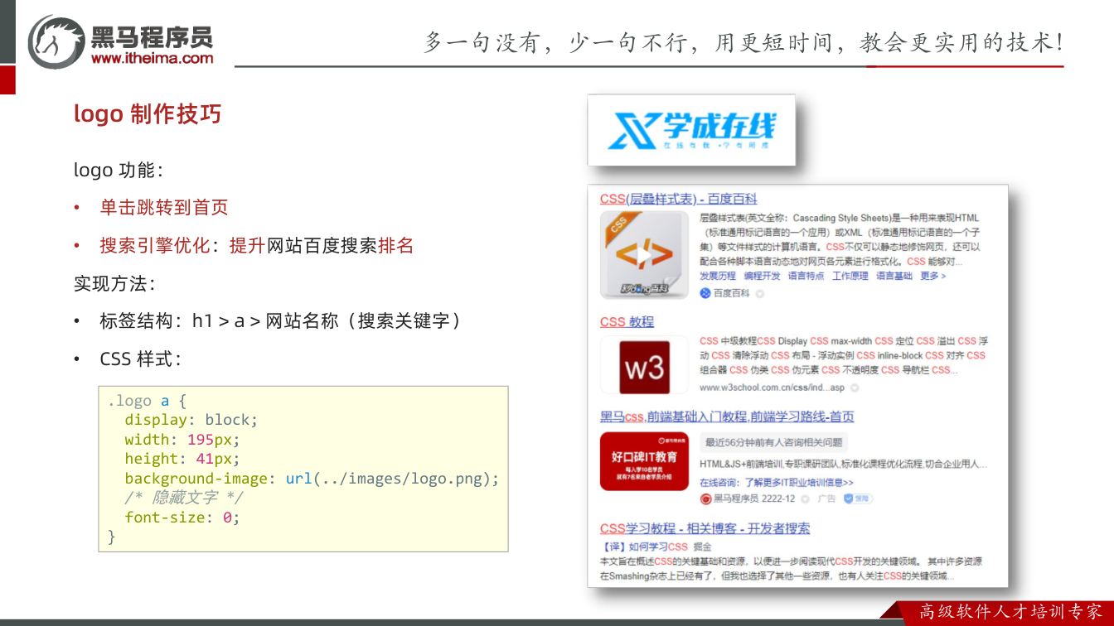Viewport: 1114px width, 626px height.
Task: Click the 工作原理 sub-link
Action: coord(850,276)
